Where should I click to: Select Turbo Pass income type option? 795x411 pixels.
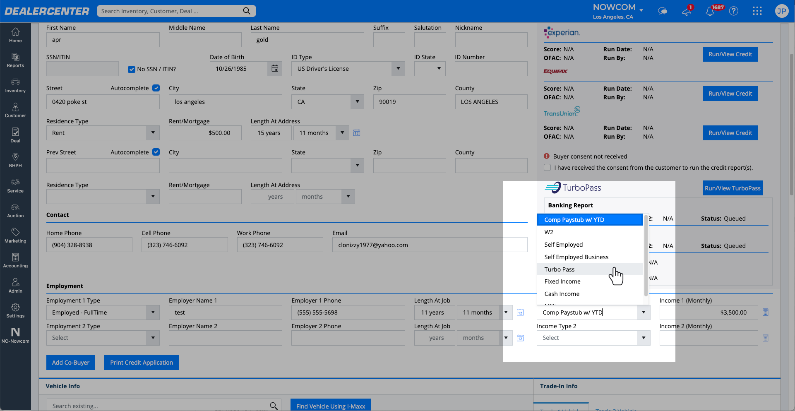590,269
